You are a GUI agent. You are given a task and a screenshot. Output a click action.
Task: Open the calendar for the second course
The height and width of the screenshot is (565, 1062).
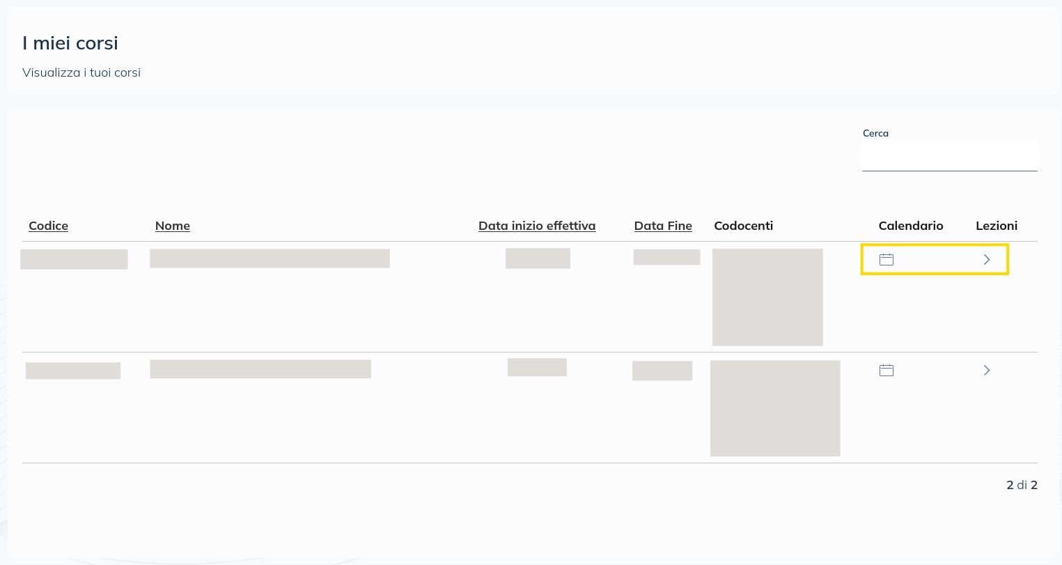pos(887,371)
